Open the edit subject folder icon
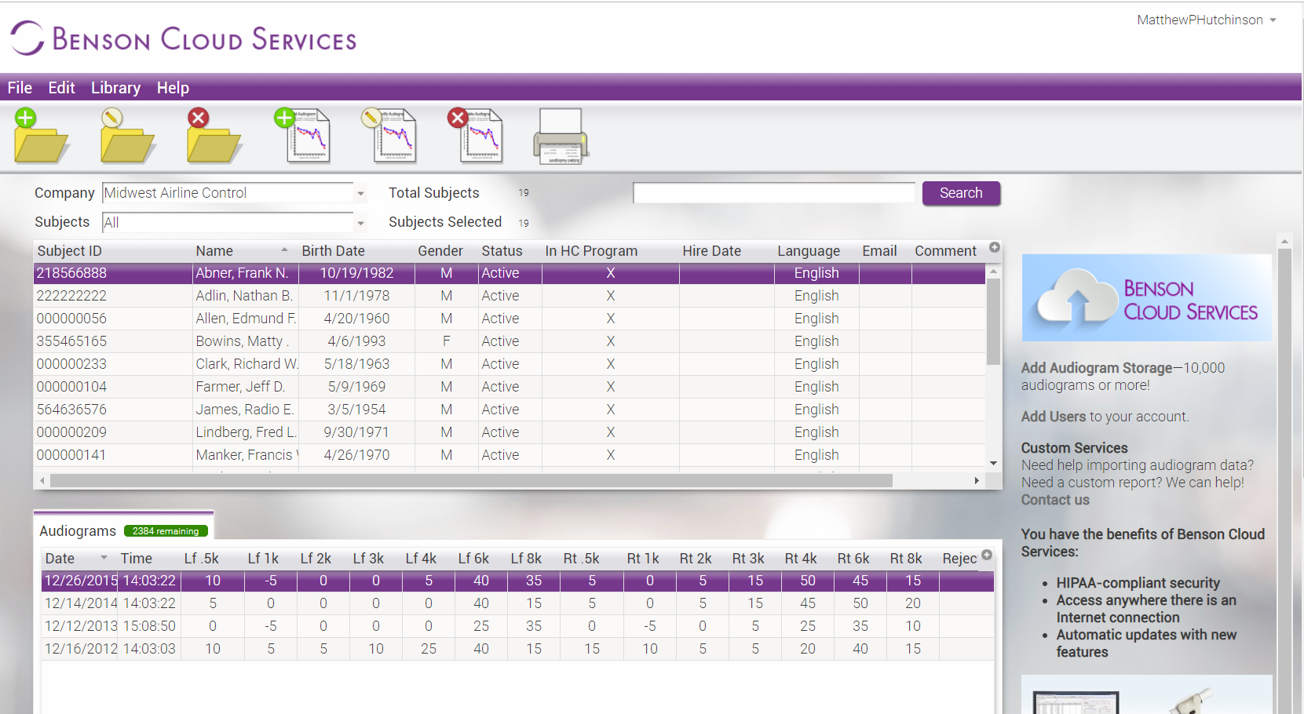The width and height of the screenshot is (1304, 714). (127, 135)
